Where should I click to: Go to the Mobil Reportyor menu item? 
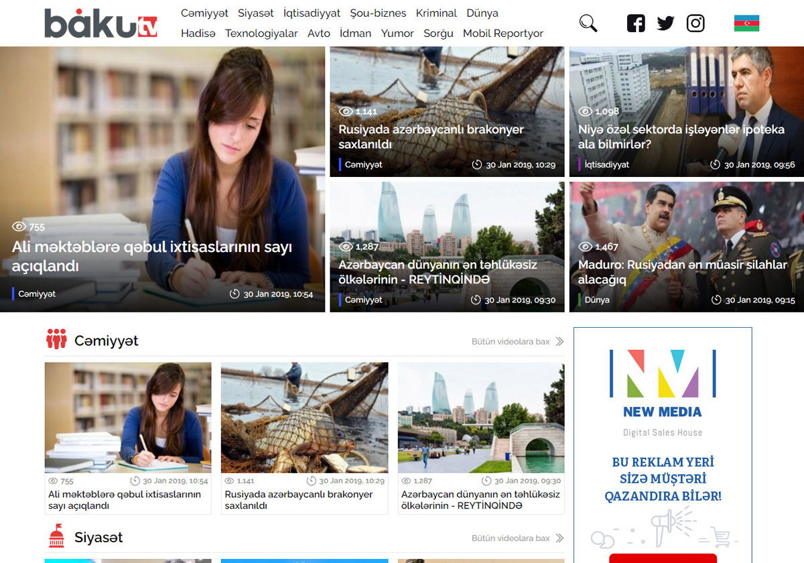(503, 34)
